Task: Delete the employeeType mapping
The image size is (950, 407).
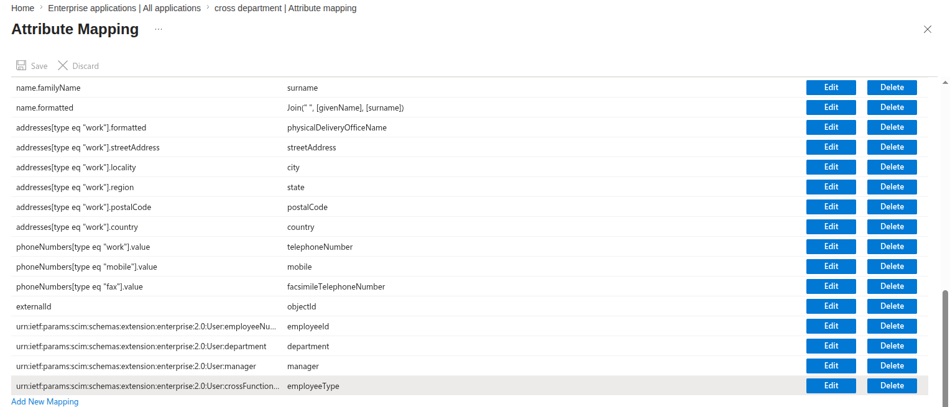Action: 892,386
